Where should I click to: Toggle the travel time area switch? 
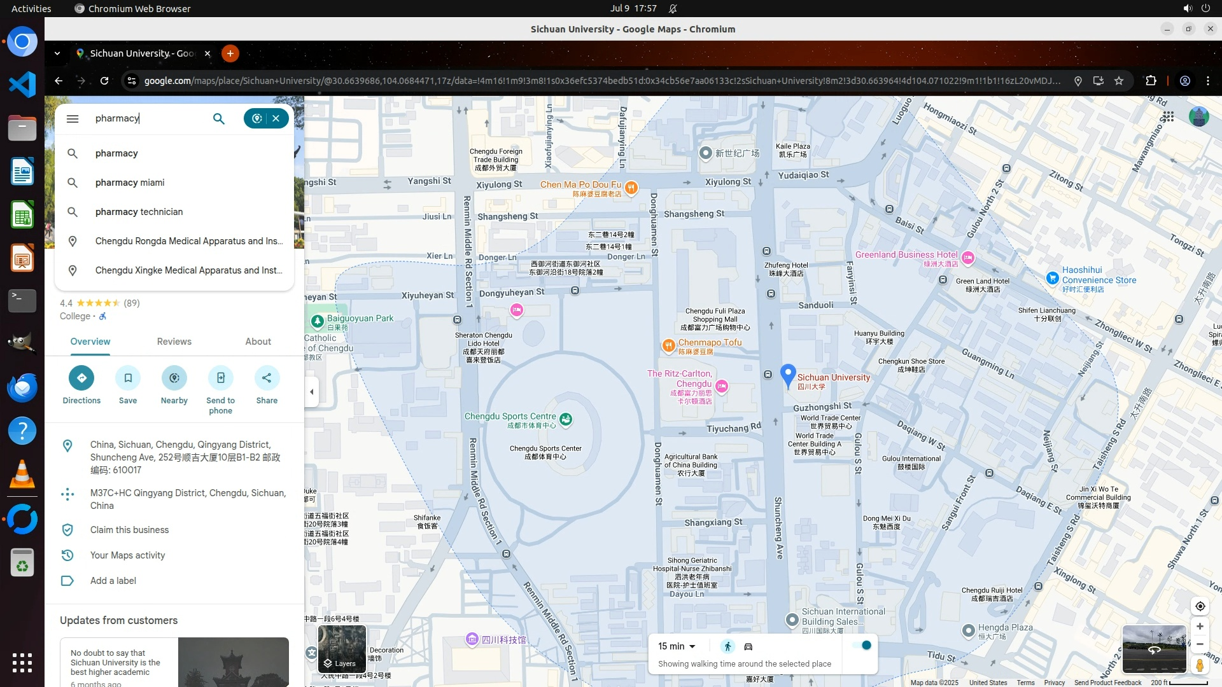(862, 646)
